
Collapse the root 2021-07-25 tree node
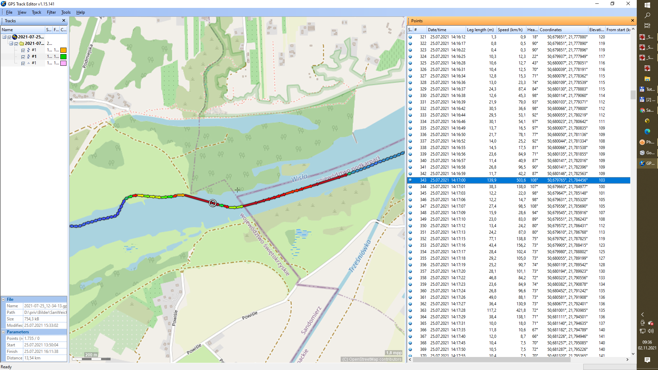pyautogui.click(x=4, y=37)
